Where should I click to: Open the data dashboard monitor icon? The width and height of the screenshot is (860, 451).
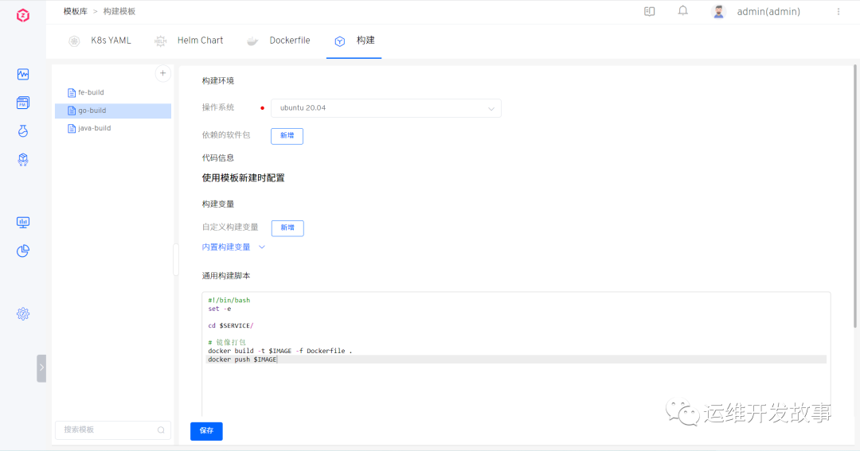click(23, 222)
